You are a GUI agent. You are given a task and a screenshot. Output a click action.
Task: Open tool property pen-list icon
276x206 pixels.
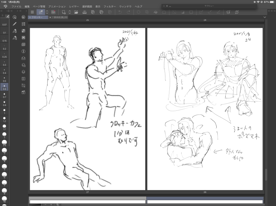(x=14, y=38)
